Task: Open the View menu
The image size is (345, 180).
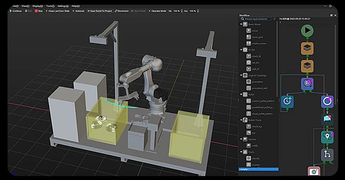Action: tap(25, 6)
